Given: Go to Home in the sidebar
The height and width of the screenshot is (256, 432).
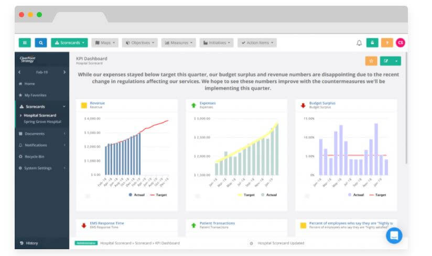Looking at the screenshot, I should 29,84.
